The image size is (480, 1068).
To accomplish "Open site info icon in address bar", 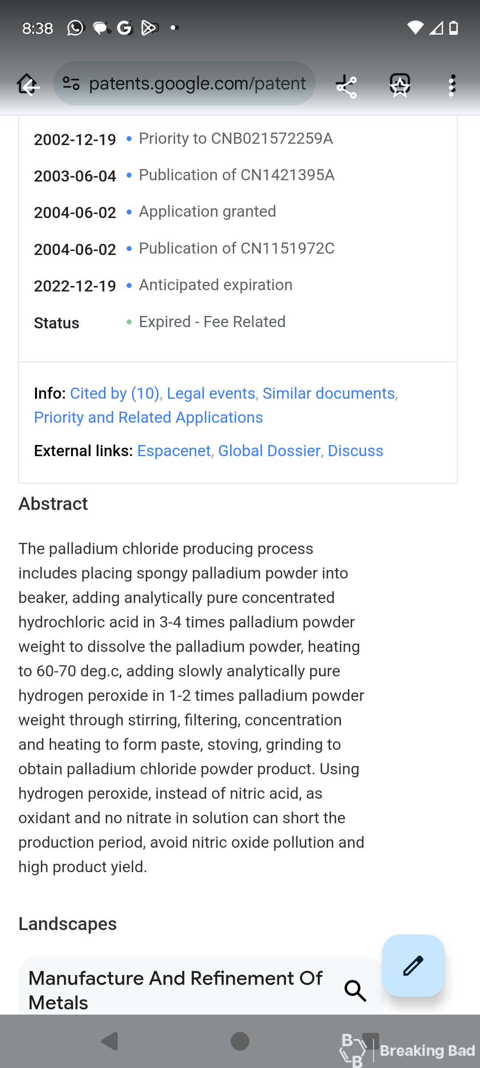I will 71,83.
